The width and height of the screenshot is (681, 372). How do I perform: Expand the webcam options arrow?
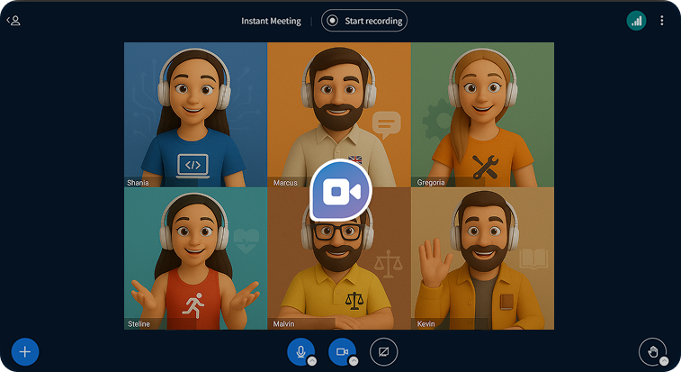pyautogui.click(x=354, y=360)
